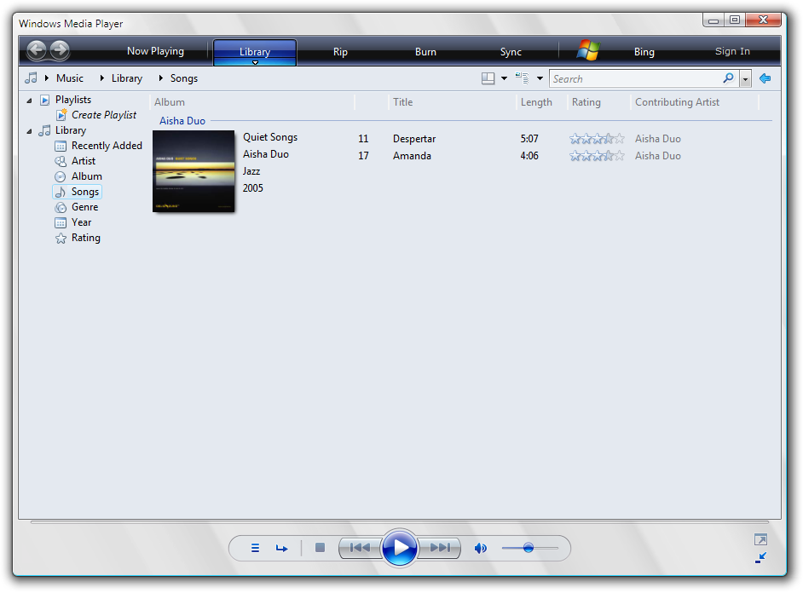The width and height of the screenshot is (803, 593).
Task: Click the layout options icon
Action: pos(488,78)
